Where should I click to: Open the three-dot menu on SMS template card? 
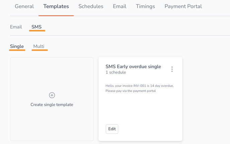coord(172,69)
